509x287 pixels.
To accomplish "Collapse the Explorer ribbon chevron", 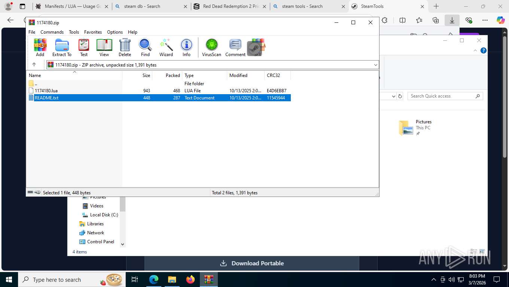I will click(x=476, y=50).
